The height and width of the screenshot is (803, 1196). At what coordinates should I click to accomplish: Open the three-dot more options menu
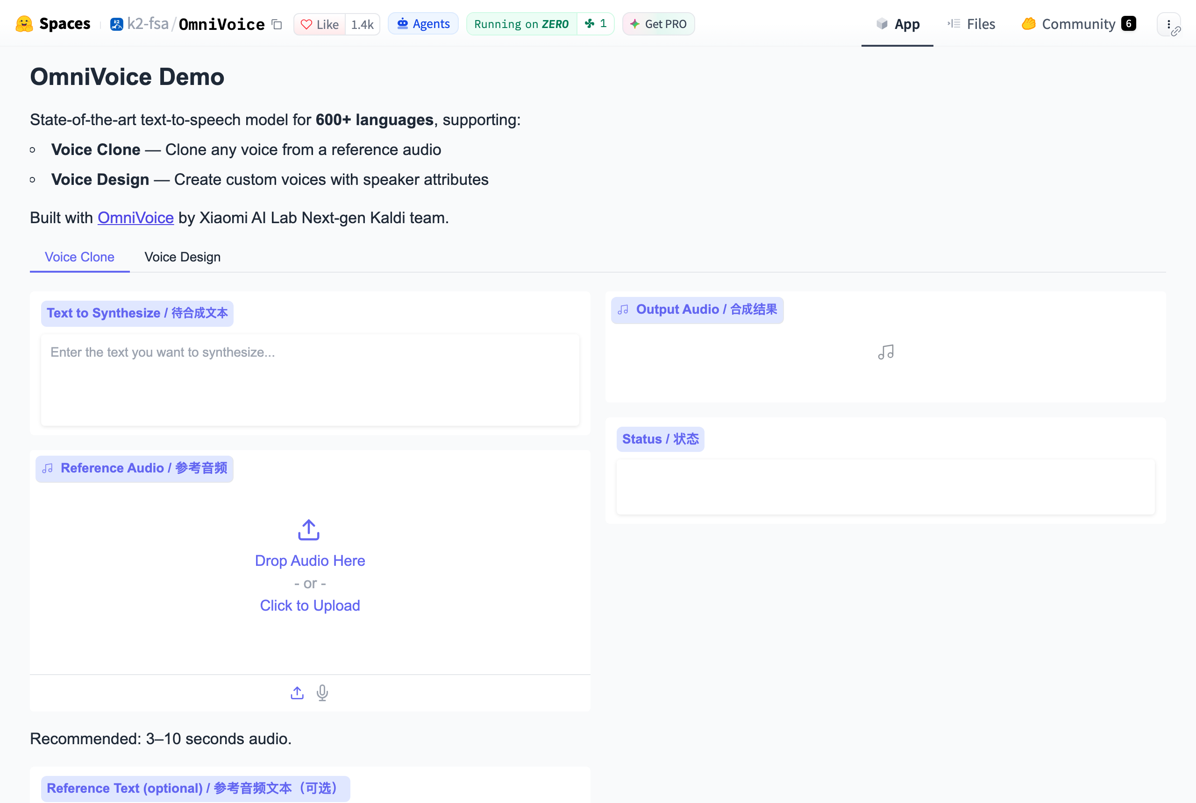[1168, 24]
